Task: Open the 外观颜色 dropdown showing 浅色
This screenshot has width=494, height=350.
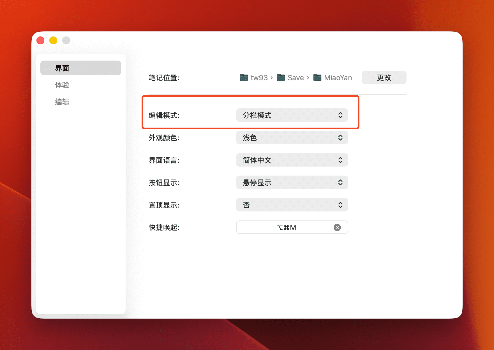Action: point(292,138)
